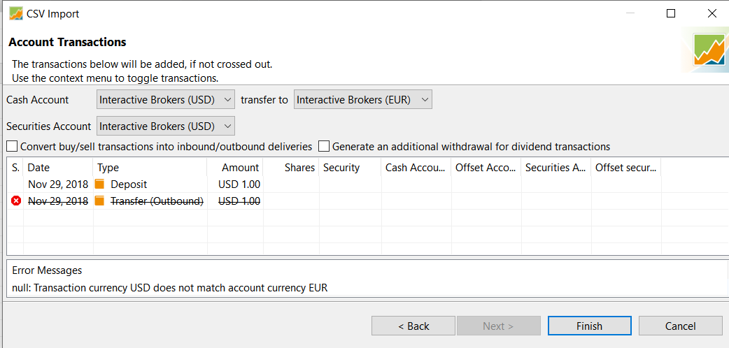Enable convert buy/sell into deliveries checkbox
Viewport: 729px width, 348px height.
point(12,147)
